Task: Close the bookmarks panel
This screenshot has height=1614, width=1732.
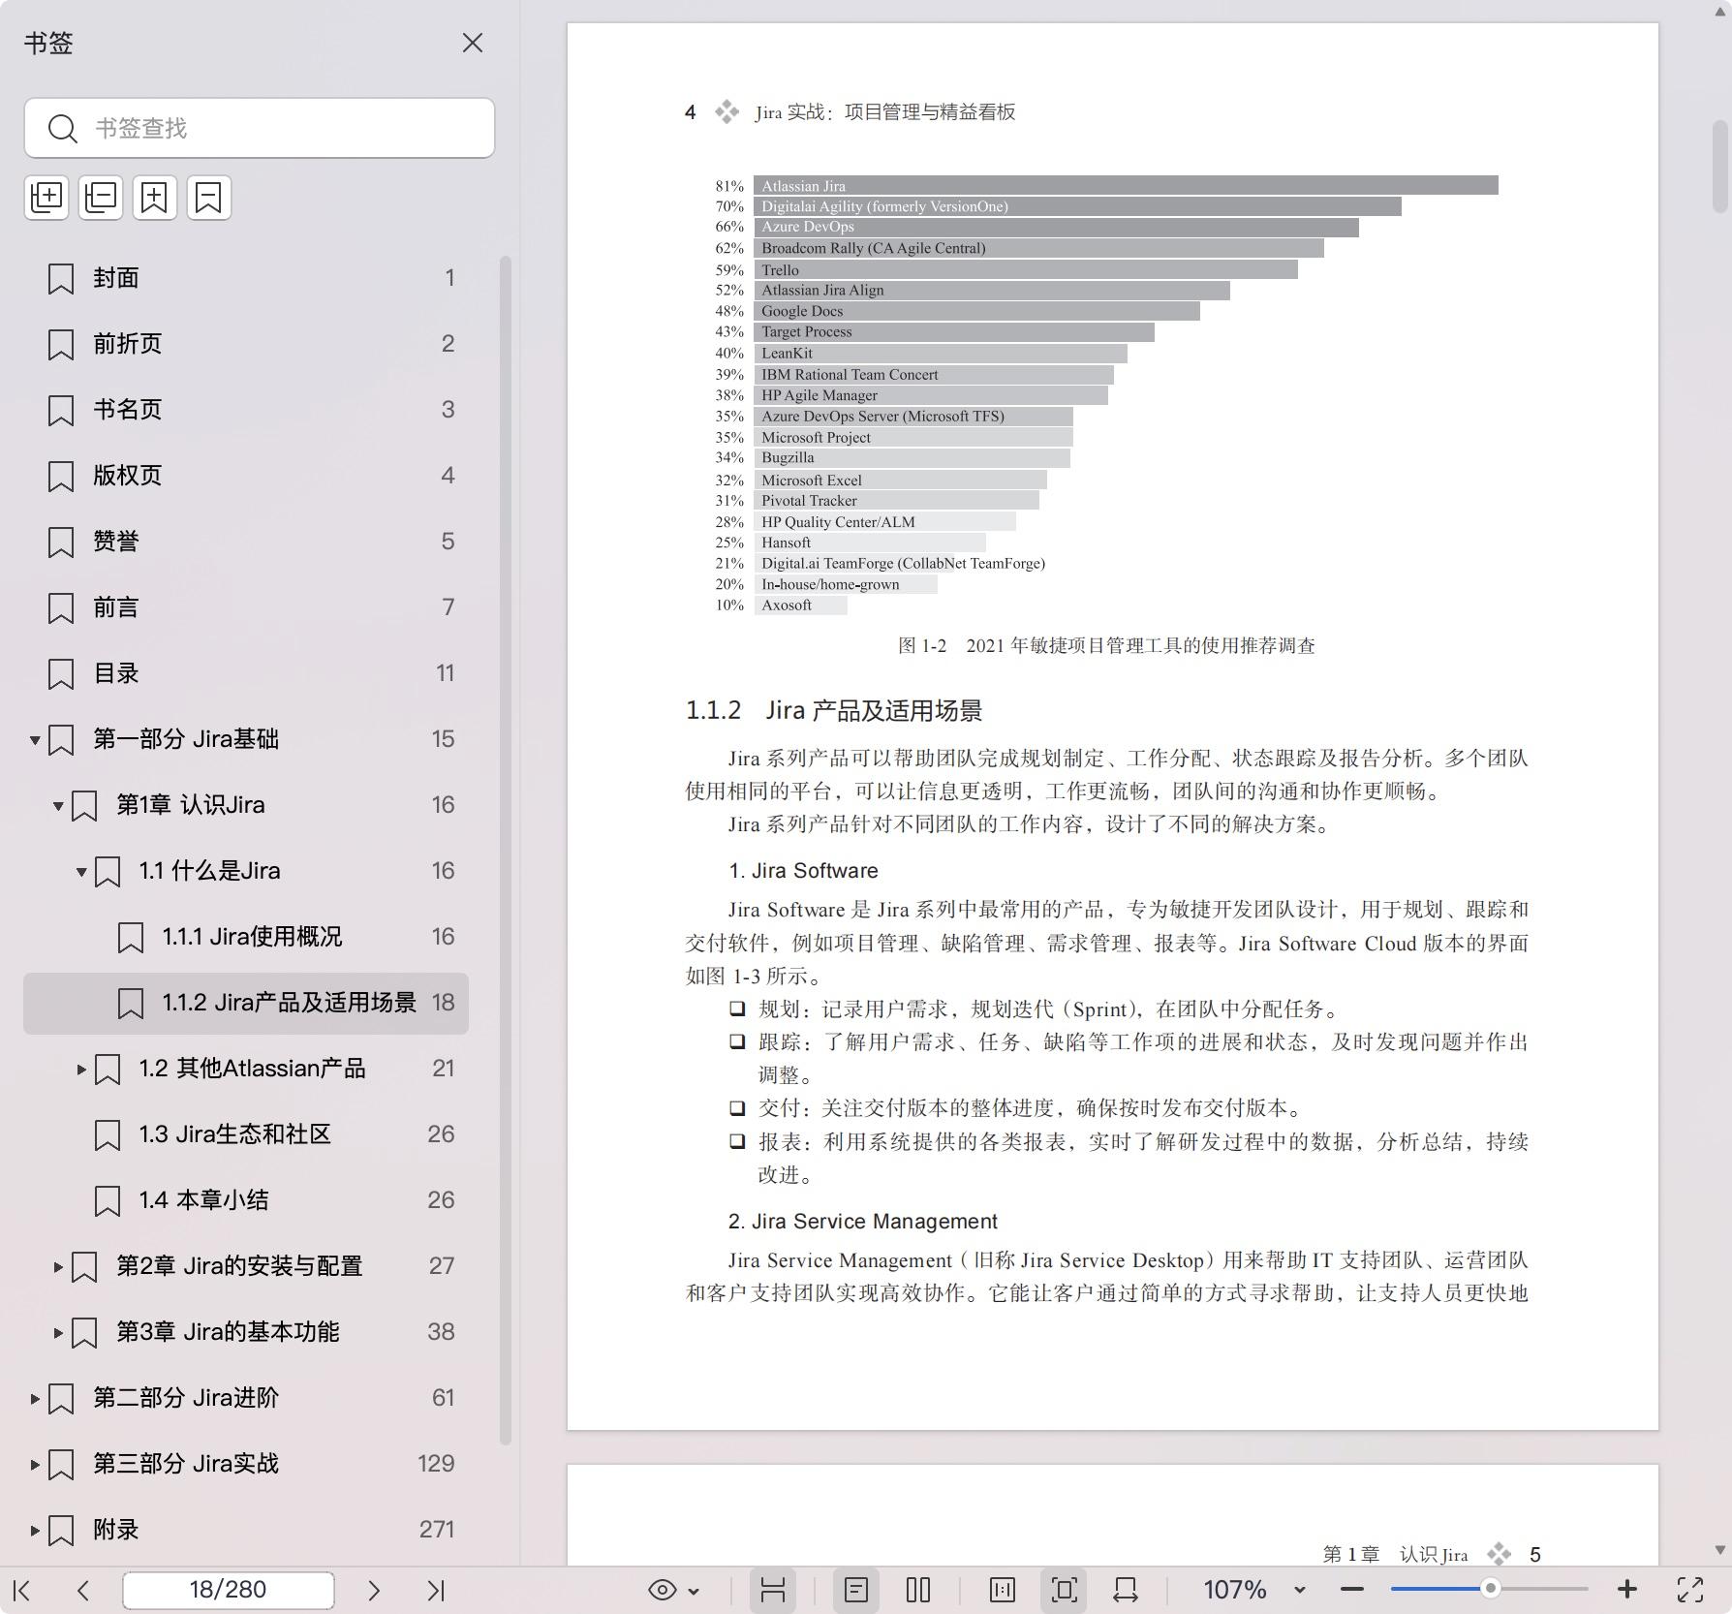Action: 472,44
